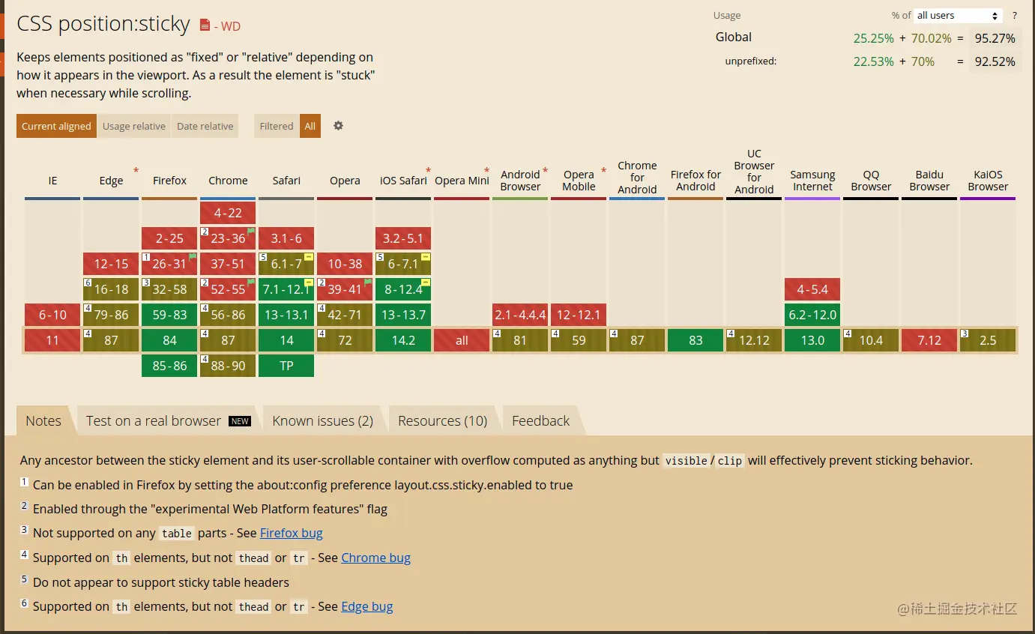Click the Firefox for Android column header
This screenshot has height=634, width=1035.
click(695, 181)
